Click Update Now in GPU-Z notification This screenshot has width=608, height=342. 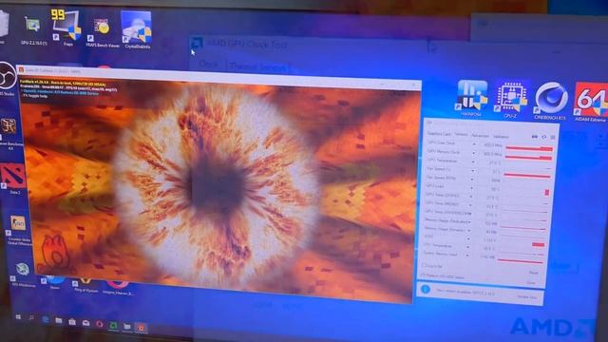pos(527,297)
